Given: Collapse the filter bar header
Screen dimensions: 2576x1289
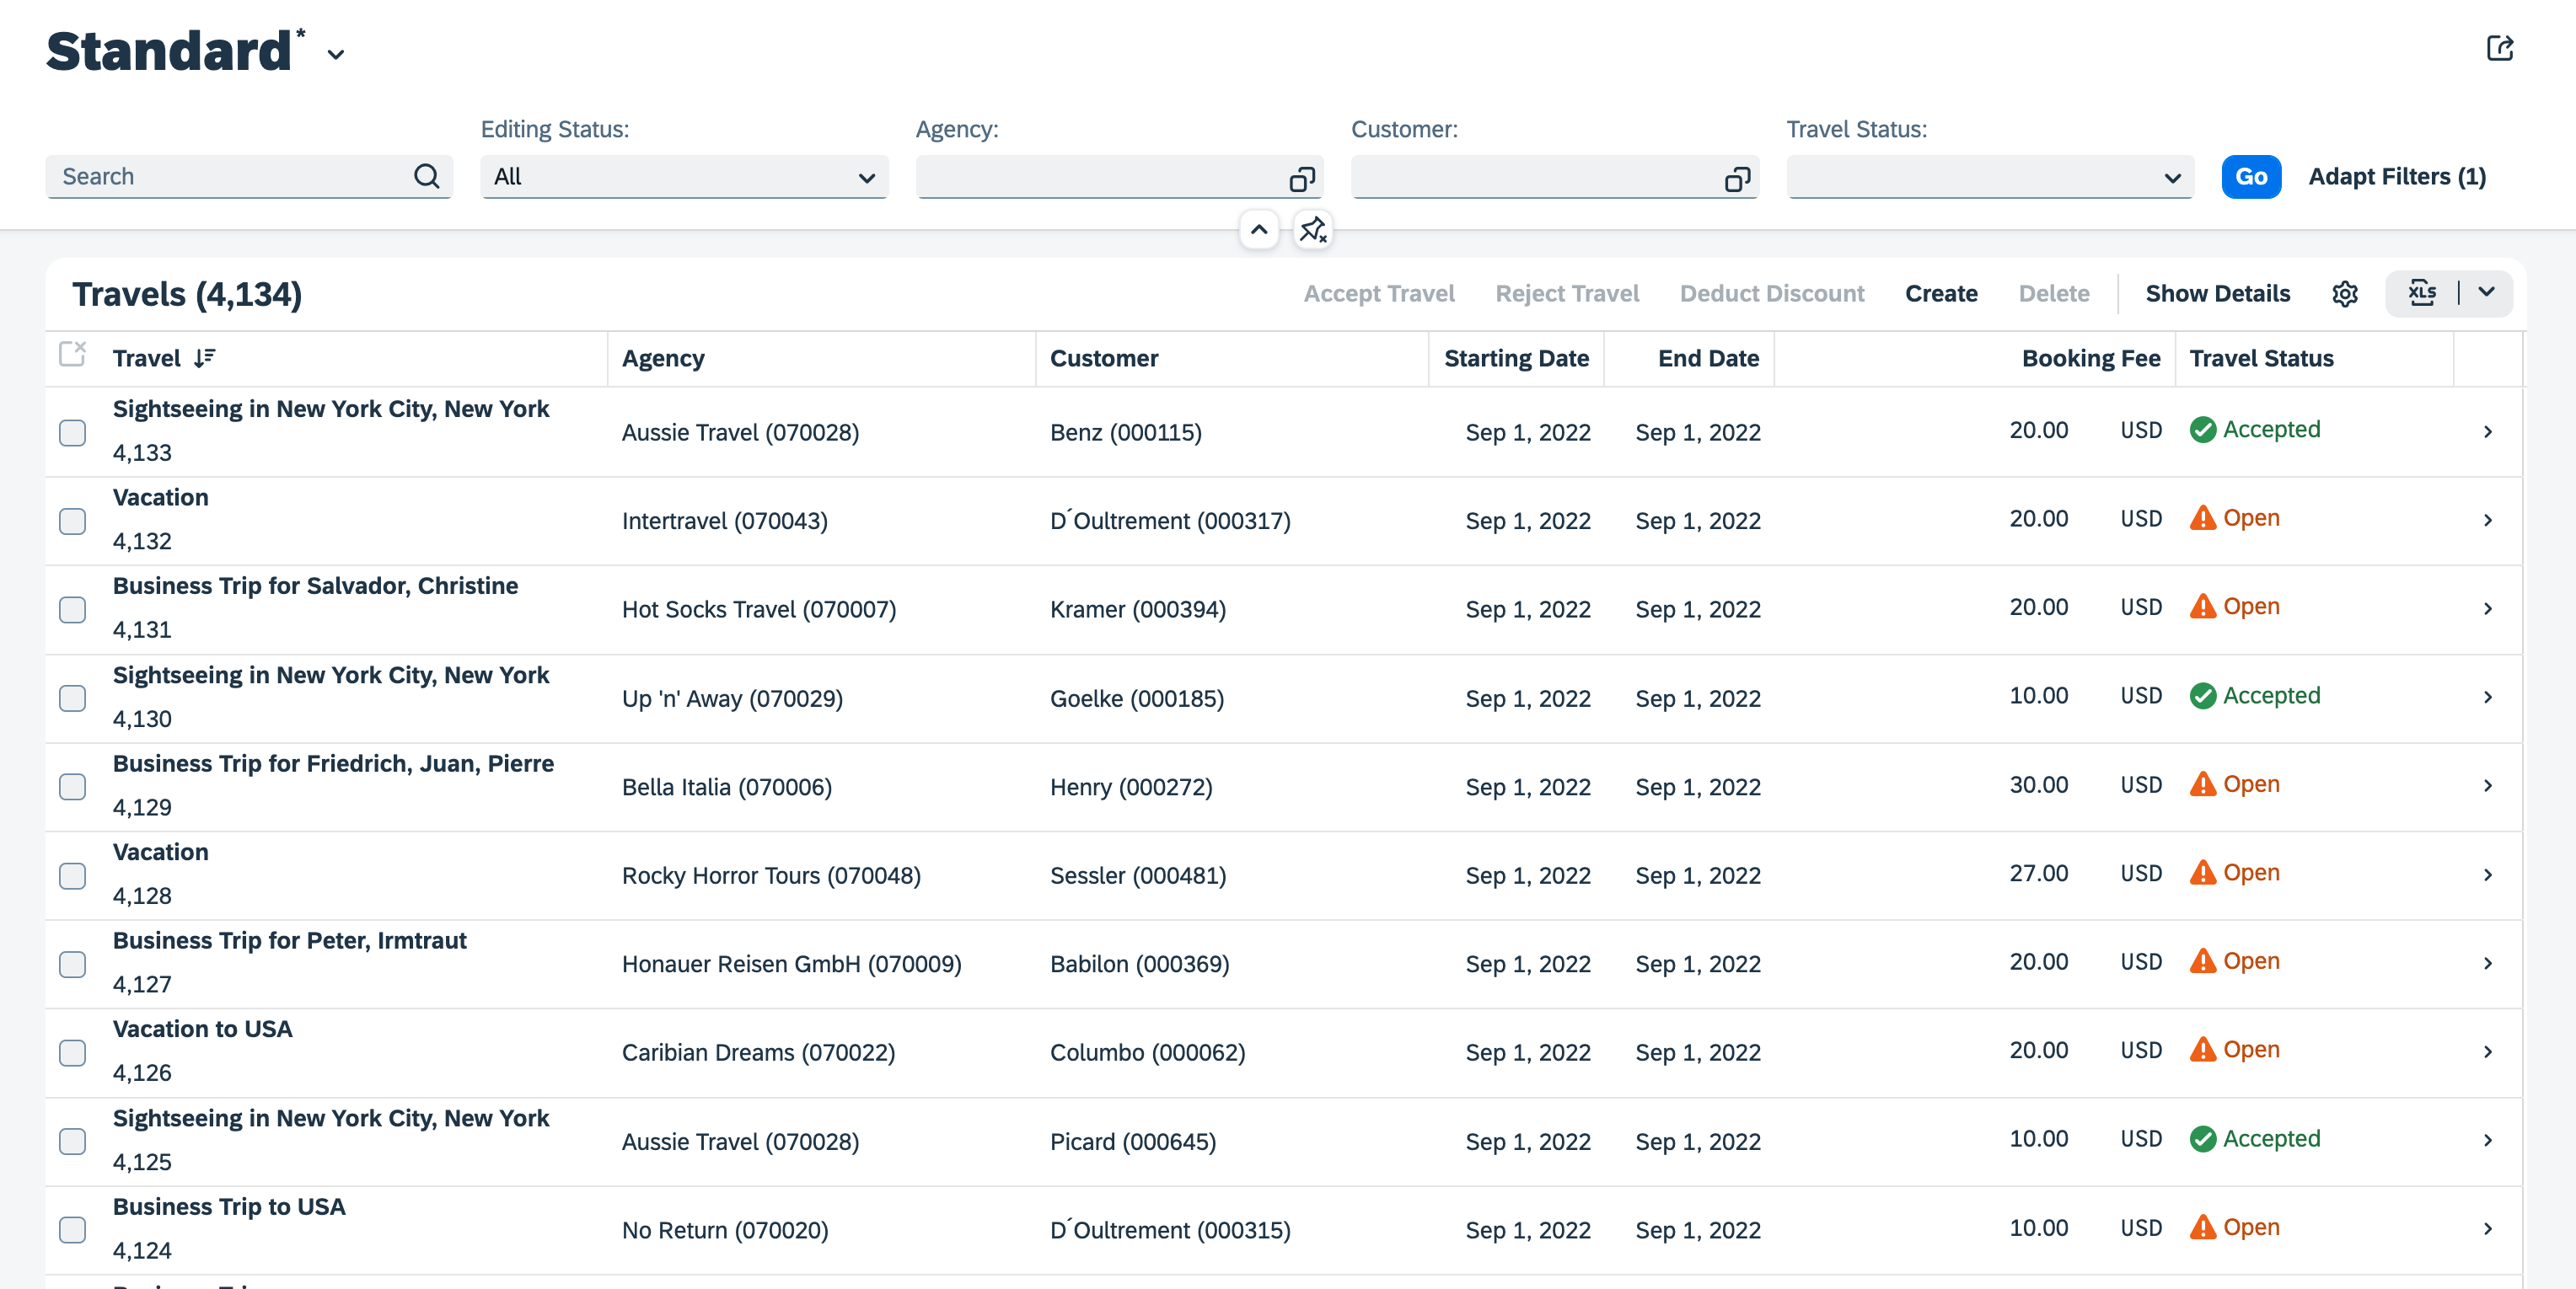Looking at the screenshot, I should [x=1258, y=230].
